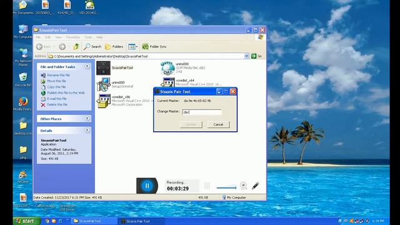Select the vcredist_x64 file icon

167,82
